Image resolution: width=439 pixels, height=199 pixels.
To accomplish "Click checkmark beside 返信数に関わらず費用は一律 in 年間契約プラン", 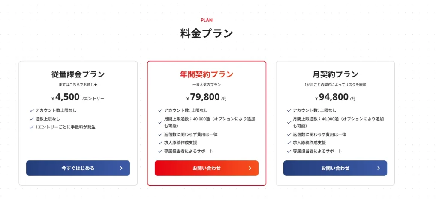I will 160,134.
